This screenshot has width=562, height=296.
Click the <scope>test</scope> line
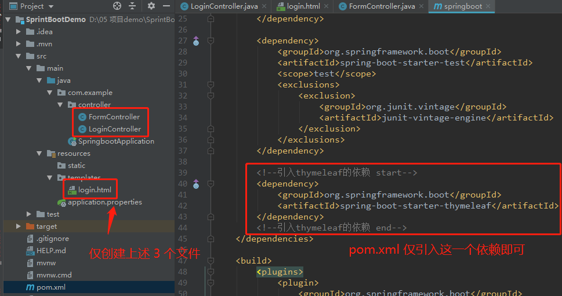coord(327,74)
